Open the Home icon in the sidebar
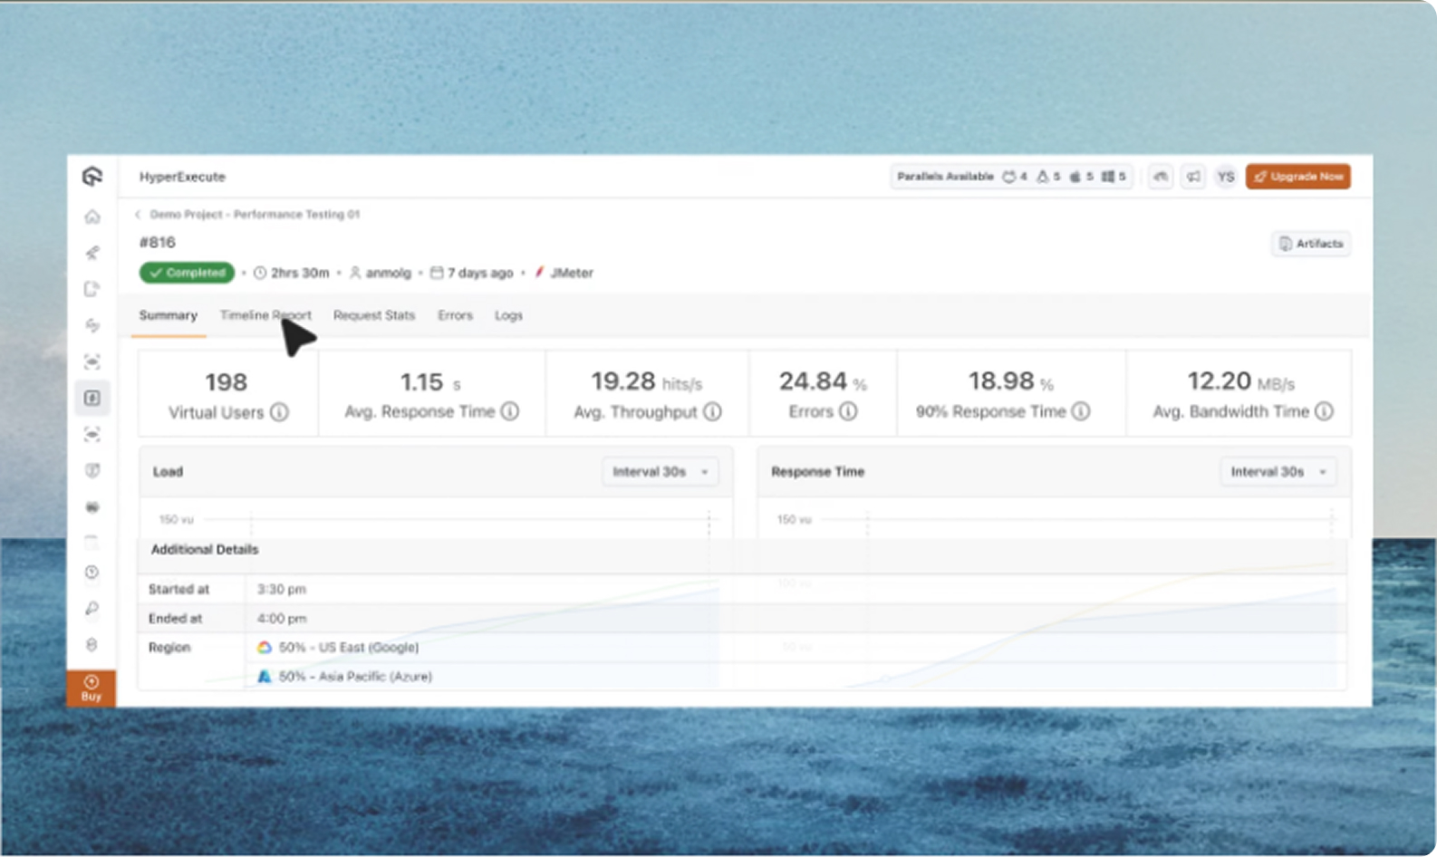 coord(92,217)
